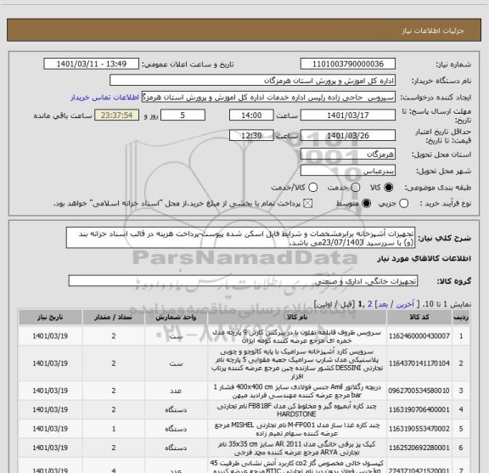Click item code 116319055347​0002

click(x=419, y=429)
